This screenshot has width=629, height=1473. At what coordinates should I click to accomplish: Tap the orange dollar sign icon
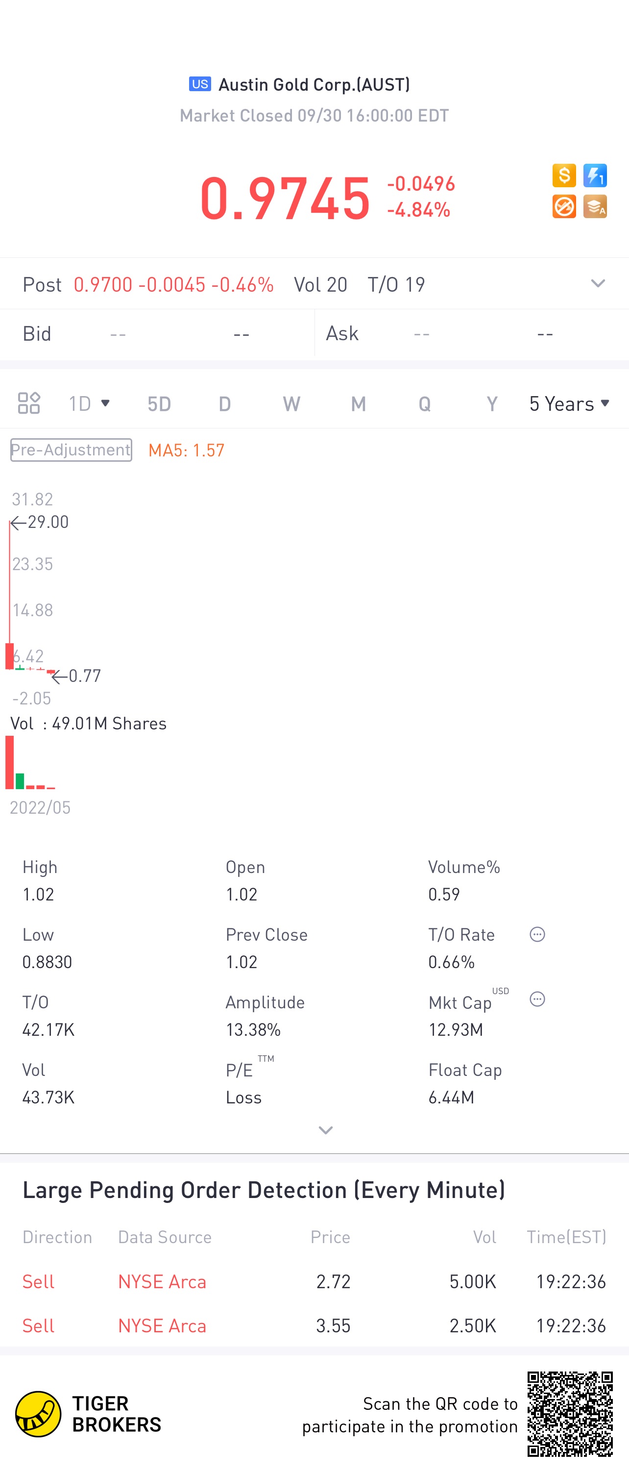[564, 175]
